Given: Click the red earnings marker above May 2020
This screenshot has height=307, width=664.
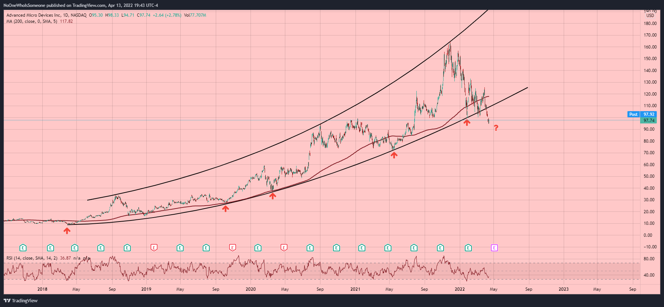Looking at the screenshot, I should 284,248.
